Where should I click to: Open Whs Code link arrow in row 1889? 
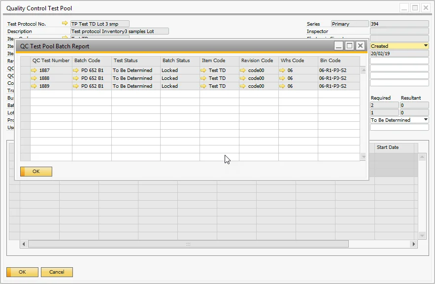click(x=282, y=86)
